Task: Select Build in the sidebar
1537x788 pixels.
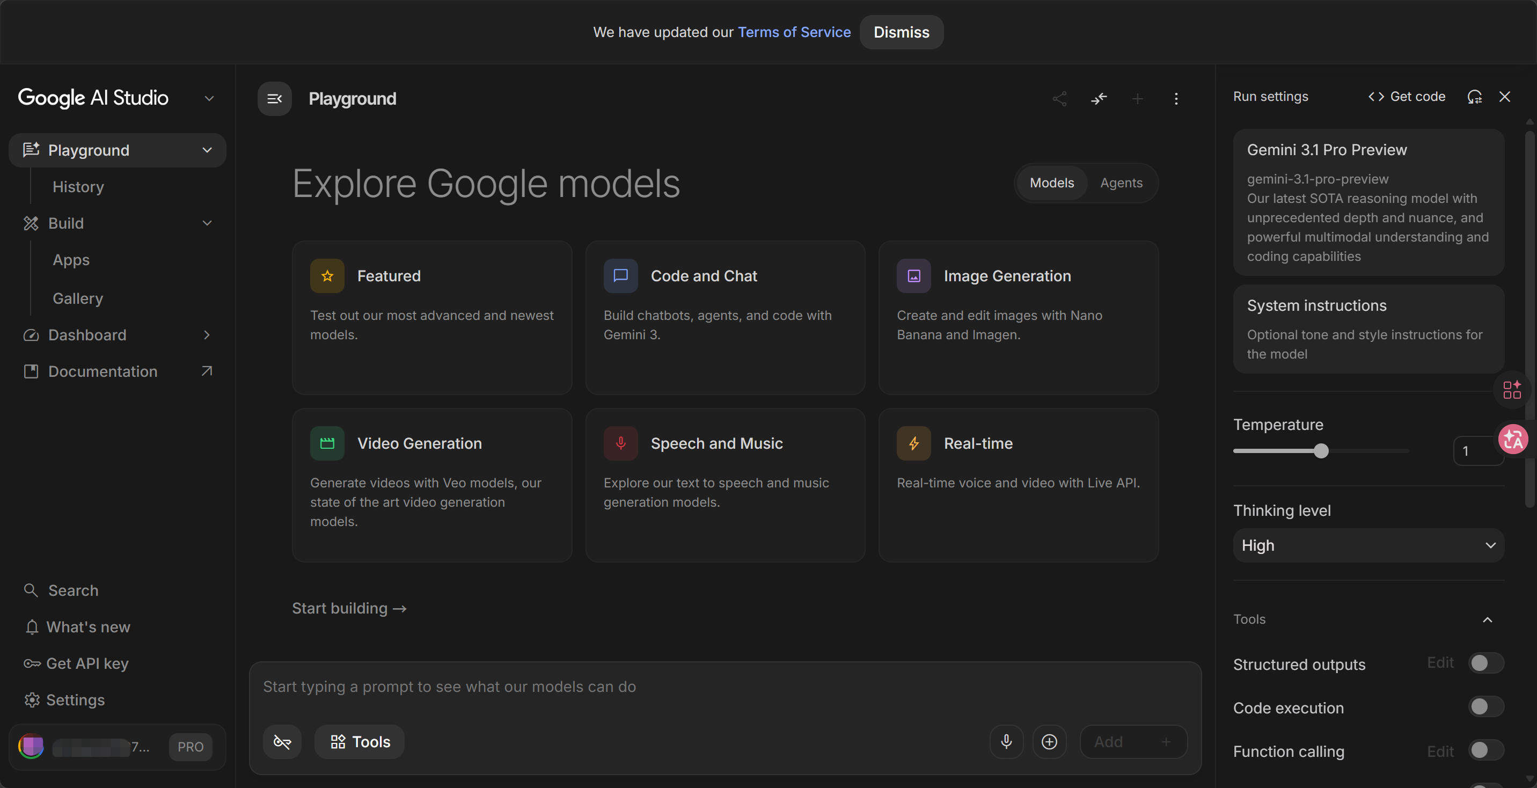Action: (x=65, y=223)
